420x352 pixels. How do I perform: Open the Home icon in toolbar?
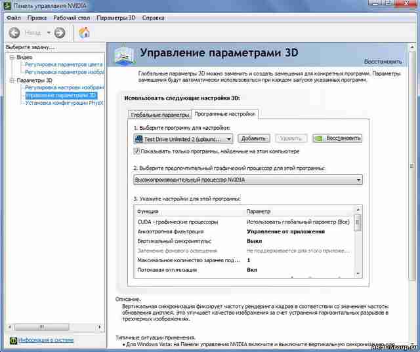click(x=84, y=33)
